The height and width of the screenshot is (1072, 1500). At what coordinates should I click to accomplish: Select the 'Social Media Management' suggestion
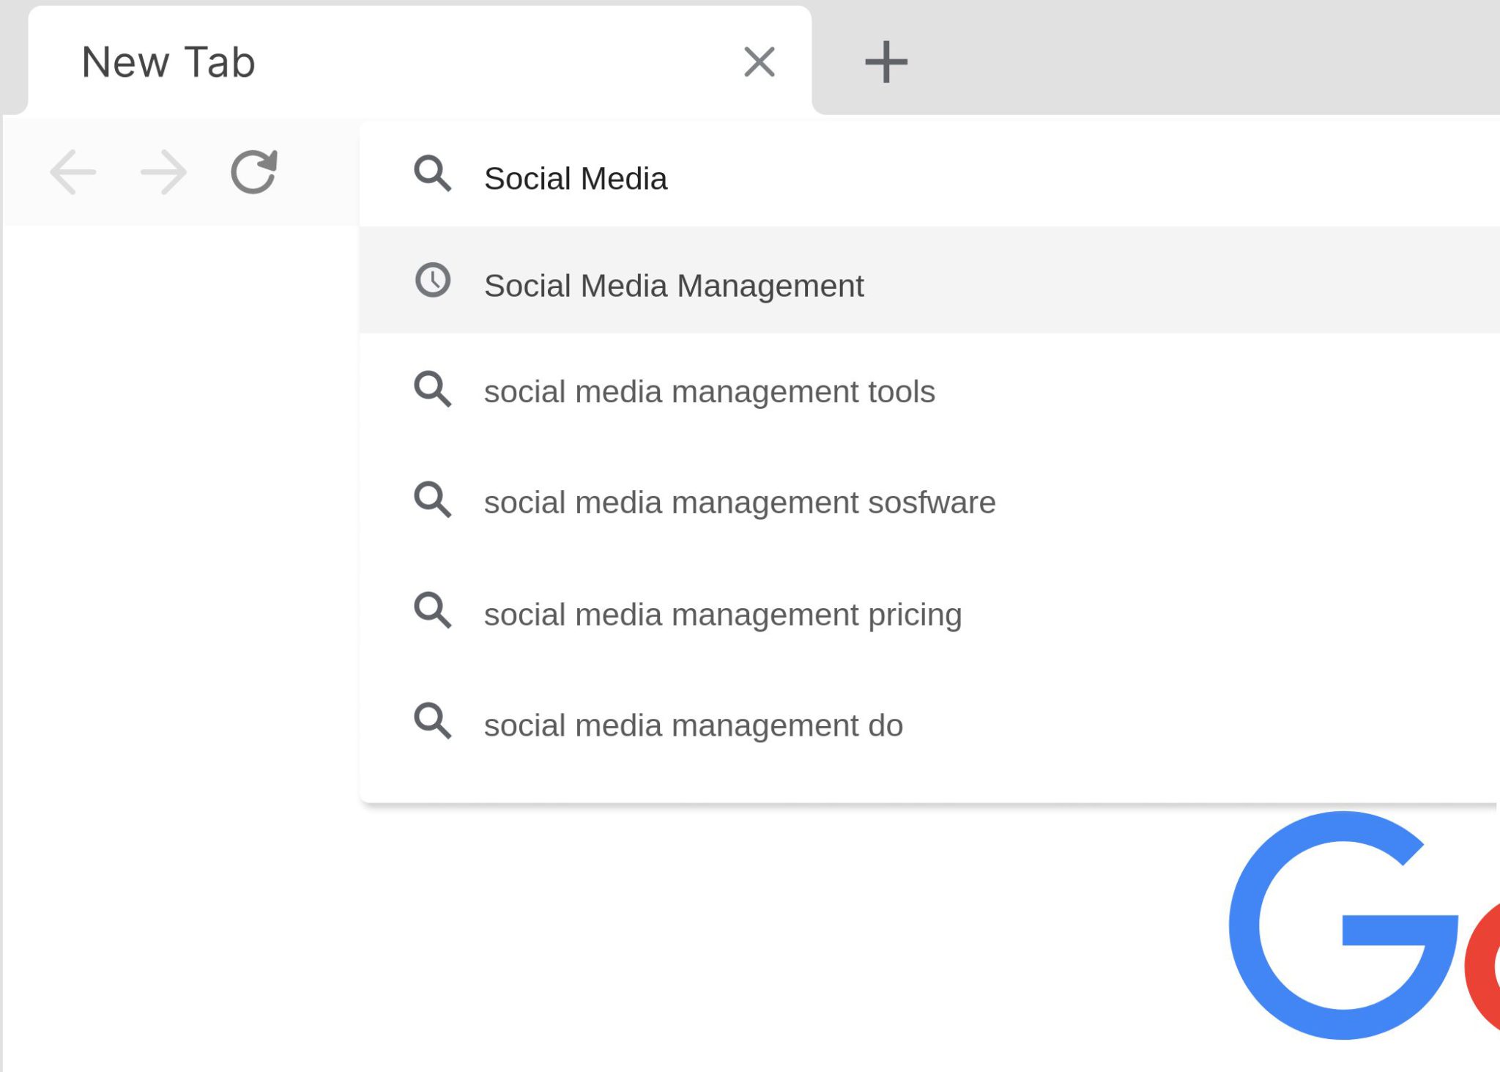coord(674,285)
